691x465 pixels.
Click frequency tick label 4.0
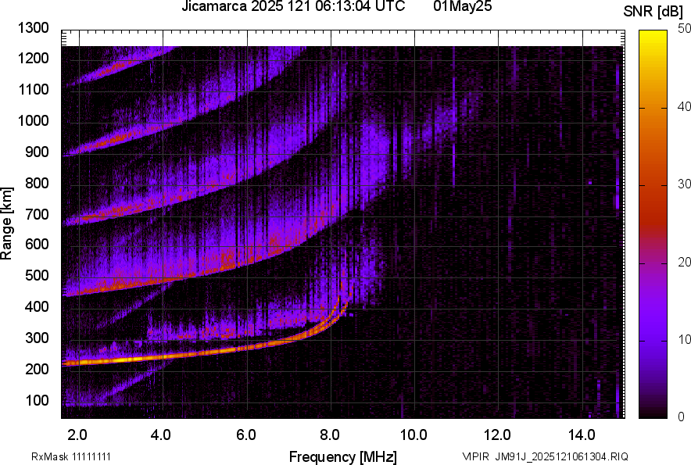click(x=161, y=435)
